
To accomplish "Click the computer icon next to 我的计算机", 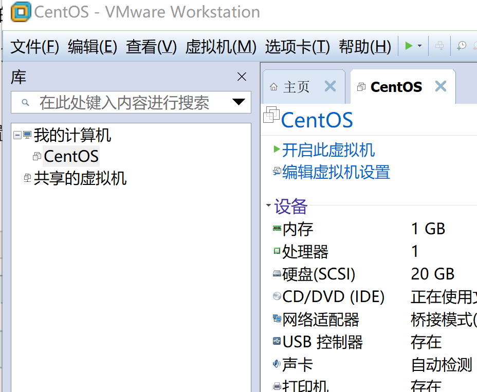I will click(x=27, y=135).
